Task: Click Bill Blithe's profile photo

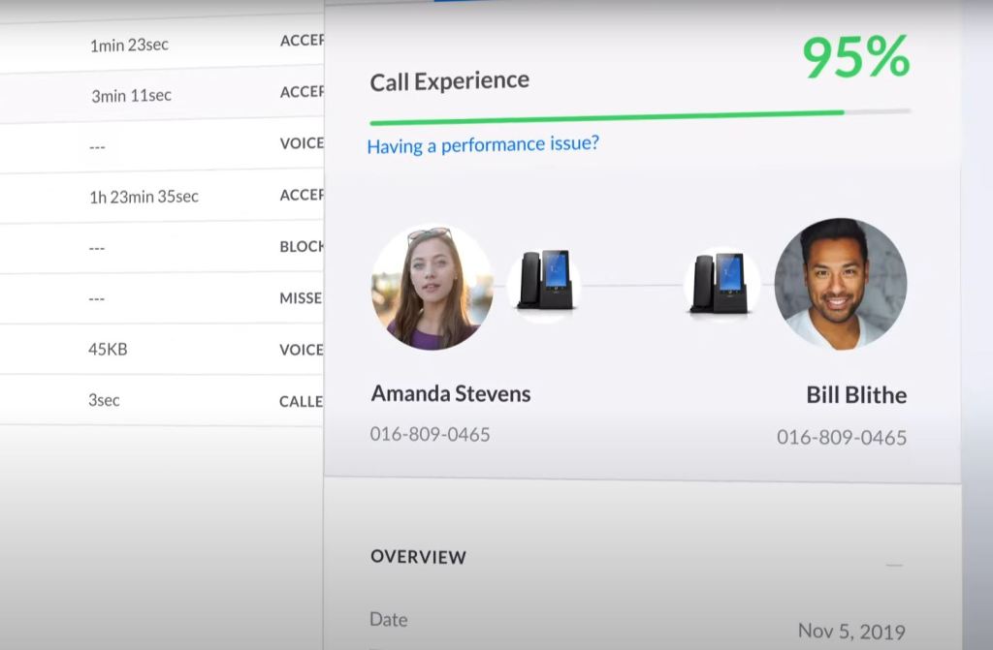Action: point(841,284)
